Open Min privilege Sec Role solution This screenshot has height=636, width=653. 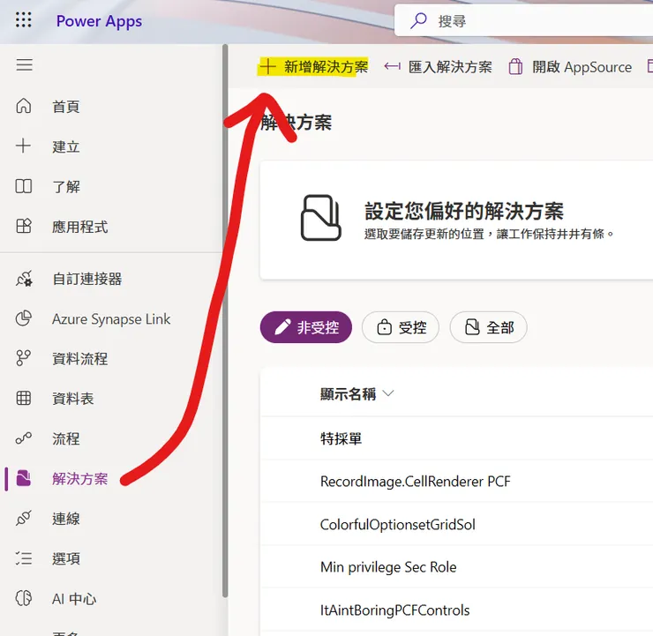point(388,567)
